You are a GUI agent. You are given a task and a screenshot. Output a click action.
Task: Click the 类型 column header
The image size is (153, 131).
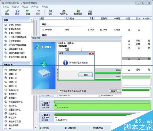126,19
